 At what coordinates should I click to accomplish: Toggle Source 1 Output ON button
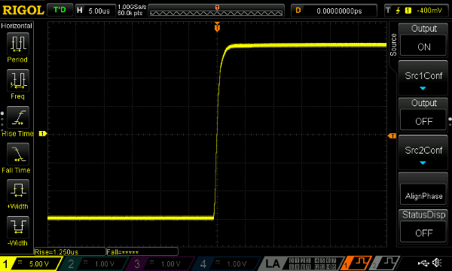tap(423, 46)
